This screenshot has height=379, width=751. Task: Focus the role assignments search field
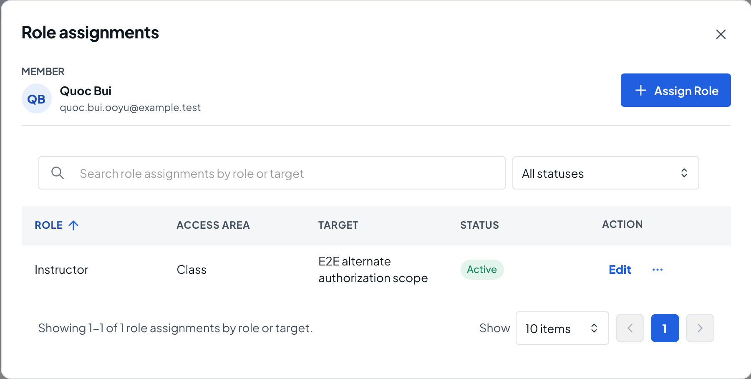[x=272, y=173]
